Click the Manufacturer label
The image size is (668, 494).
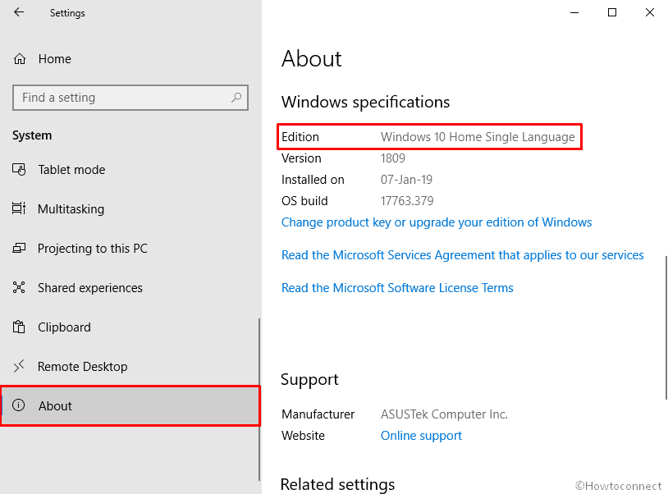click(x=318, y=414)
